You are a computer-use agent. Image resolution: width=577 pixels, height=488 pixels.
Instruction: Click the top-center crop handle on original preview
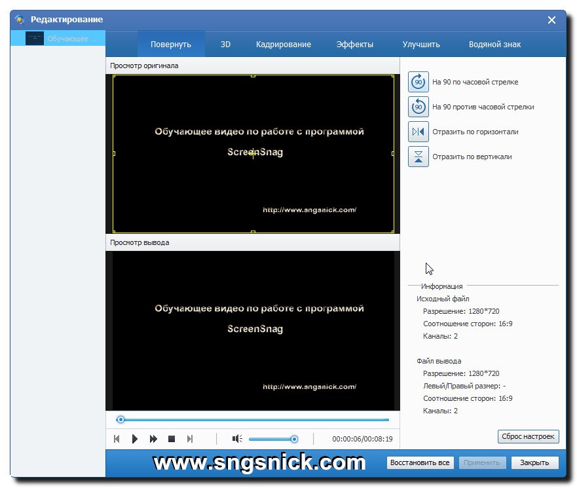(x=253, y=76)
